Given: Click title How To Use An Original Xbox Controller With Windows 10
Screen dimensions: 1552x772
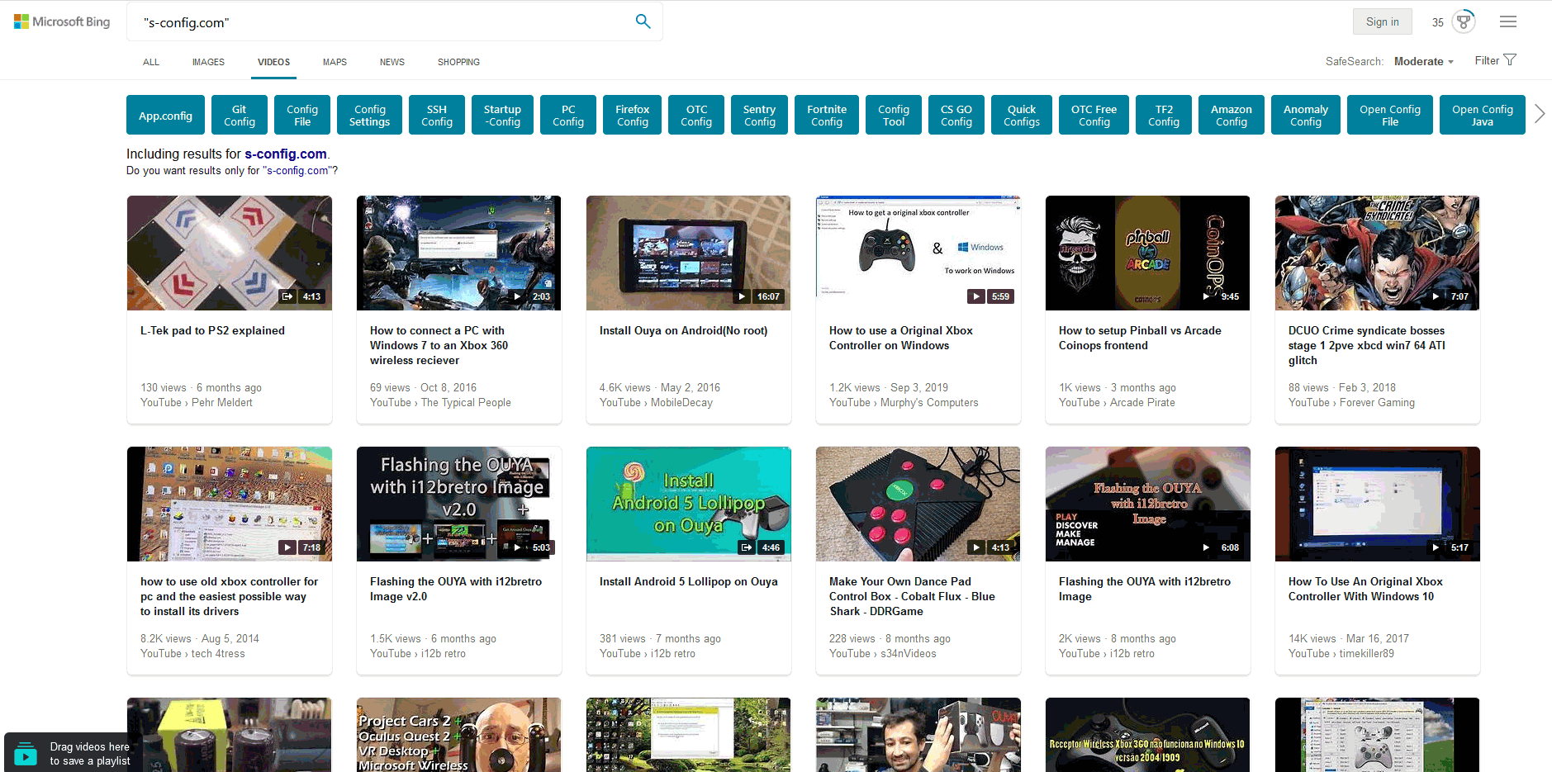Looking at the screenshot, I should 1365,589.
